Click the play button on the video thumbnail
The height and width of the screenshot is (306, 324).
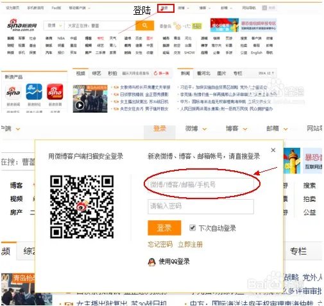click(x=80, y=105)
